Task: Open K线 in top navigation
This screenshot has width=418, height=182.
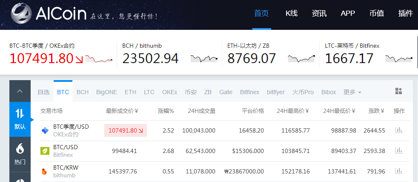Action: click(x=292, y=13)
